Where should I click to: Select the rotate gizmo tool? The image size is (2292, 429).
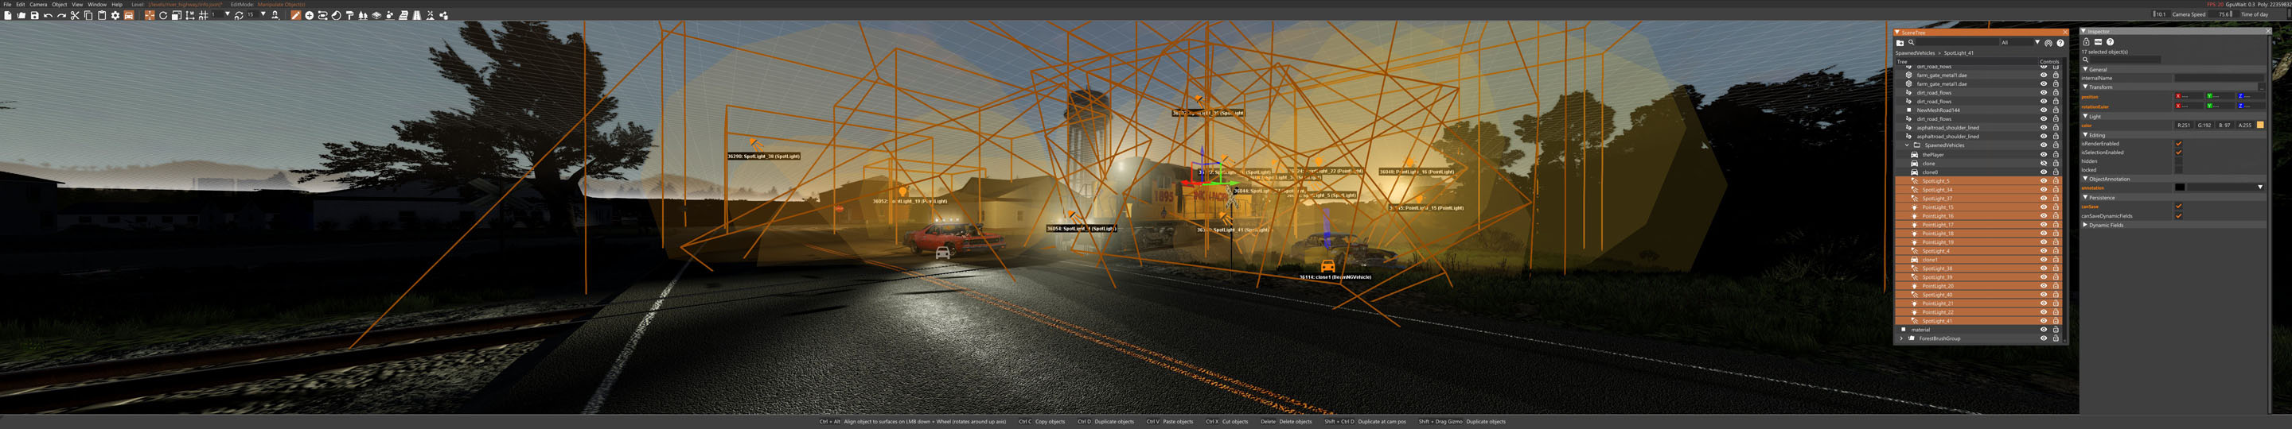[163, 15]
